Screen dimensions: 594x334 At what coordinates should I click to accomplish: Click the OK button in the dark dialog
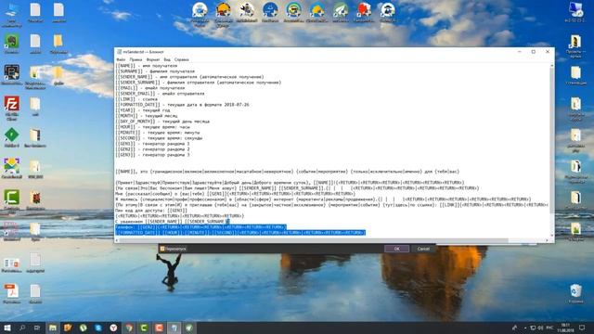tap(396, 249)
